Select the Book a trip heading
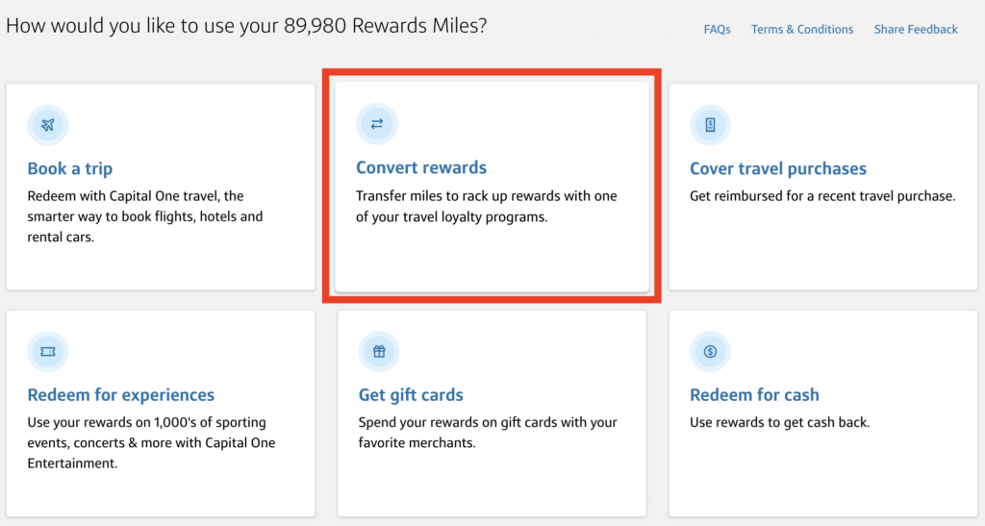The height and width of the screenshot is (526, 985). click(70, 169)
